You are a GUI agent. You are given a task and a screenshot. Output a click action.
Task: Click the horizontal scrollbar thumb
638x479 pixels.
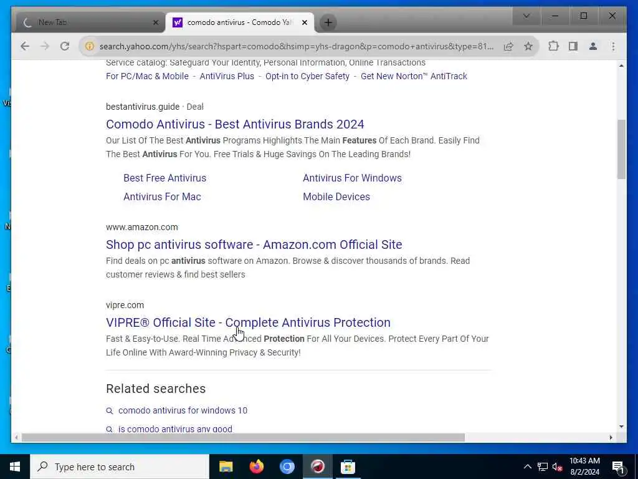(243, 437)
